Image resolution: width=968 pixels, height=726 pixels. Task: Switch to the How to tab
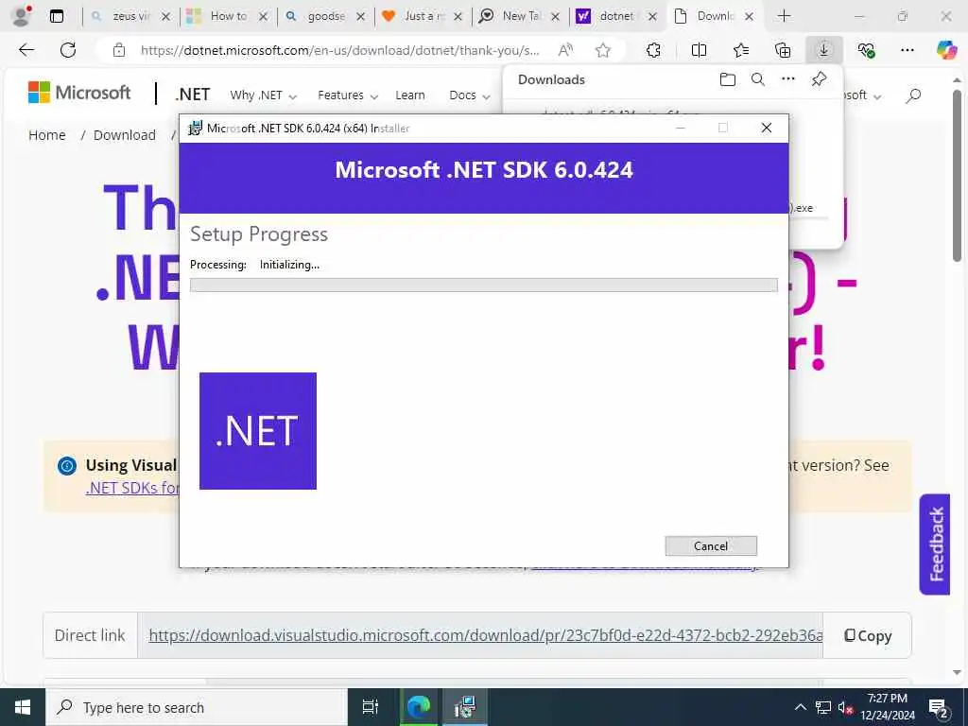(x=228, y=17)
